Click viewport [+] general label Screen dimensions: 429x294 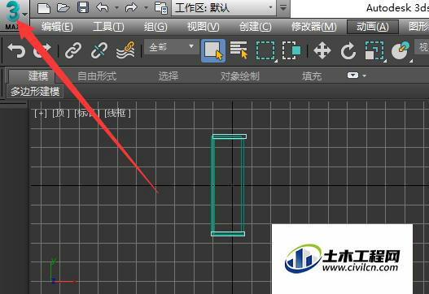click(x=41, y=113)
